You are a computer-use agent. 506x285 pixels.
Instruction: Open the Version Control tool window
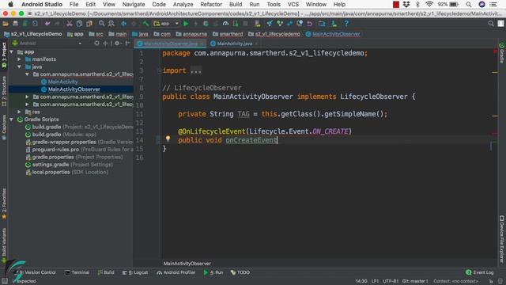37,272
